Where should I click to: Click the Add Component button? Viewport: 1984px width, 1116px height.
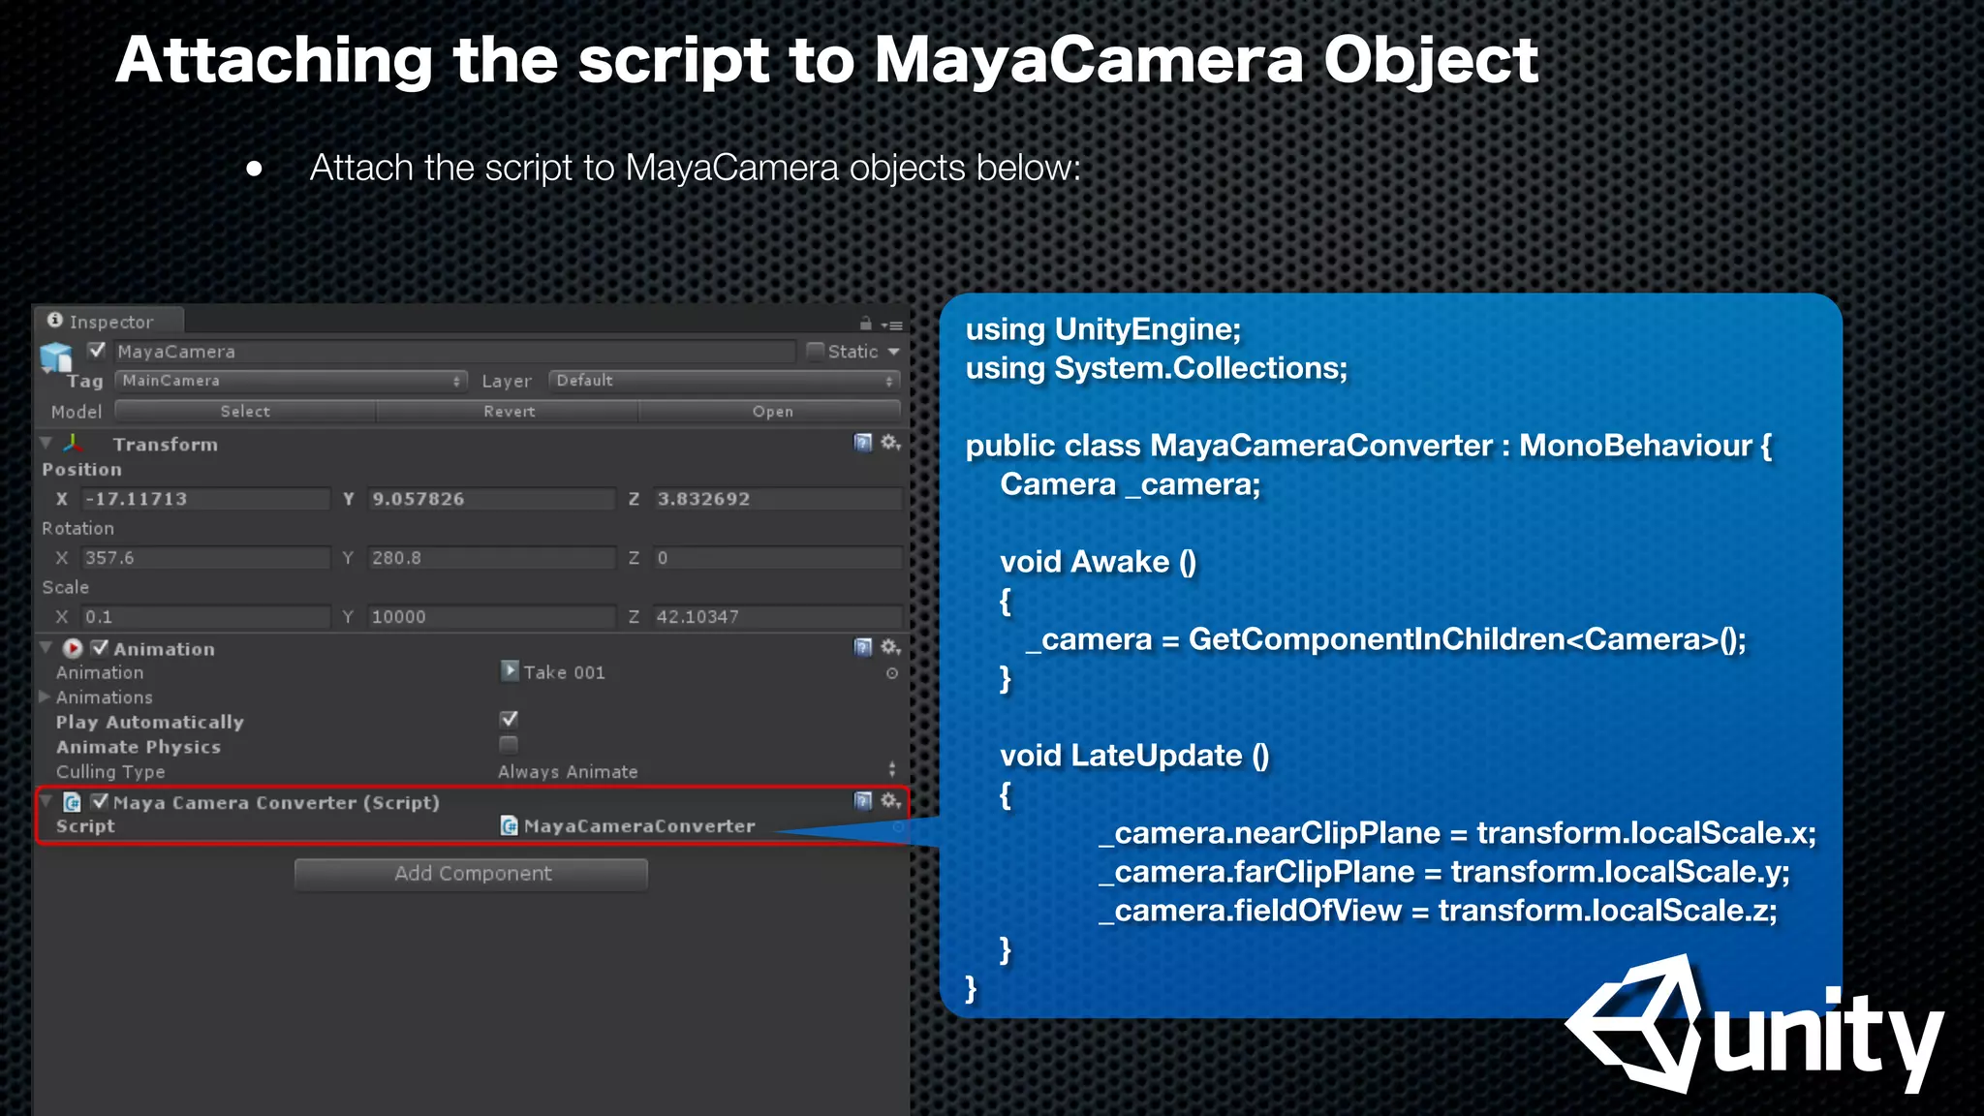click(472, 874)
